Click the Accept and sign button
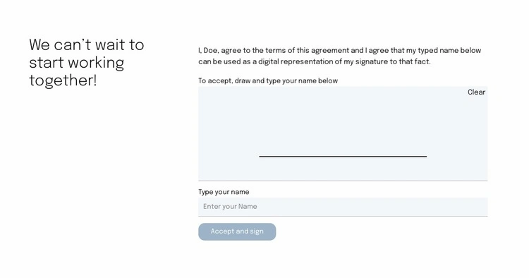Image resolution: width=529 pixels, height=278 pixels. [x=237, y=231]
